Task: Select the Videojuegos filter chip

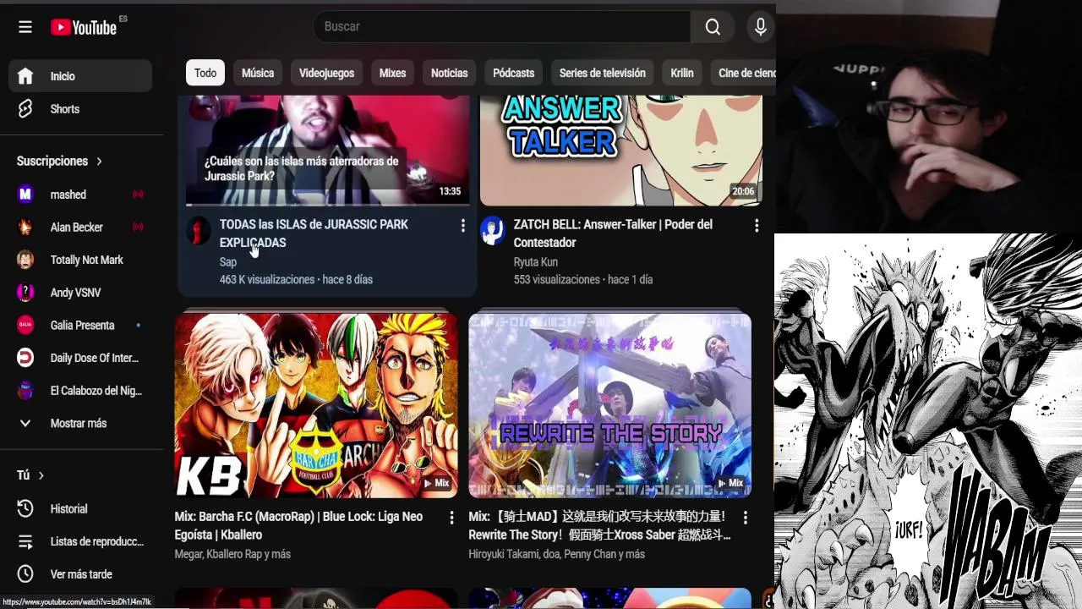Action: 326,74
